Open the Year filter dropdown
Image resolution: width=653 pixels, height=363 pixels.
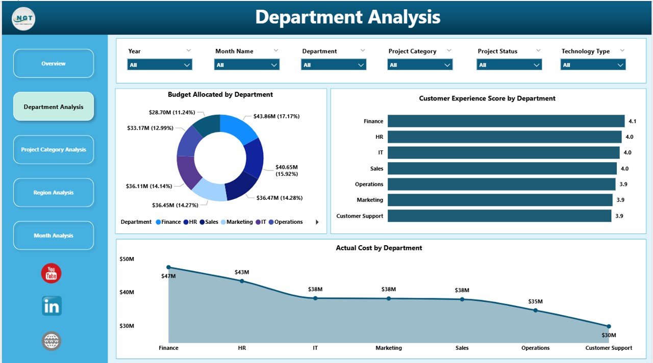tap(187, 65)
